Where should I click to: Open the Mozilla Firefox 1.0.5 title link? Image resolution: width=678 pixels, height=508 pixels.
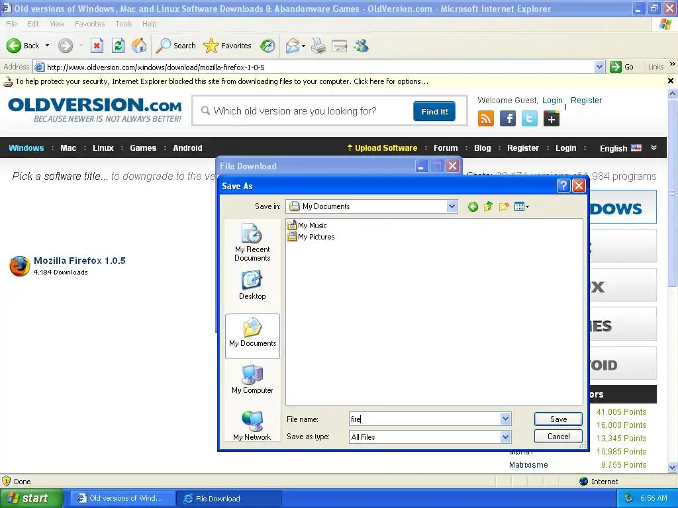pos(79,261)
